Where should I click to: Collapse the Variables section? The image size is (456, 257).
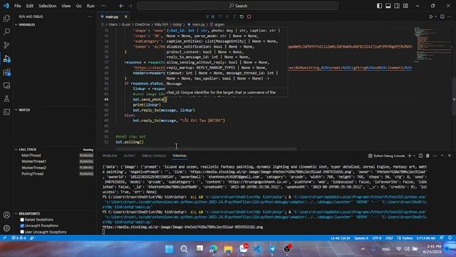(16, 25)
